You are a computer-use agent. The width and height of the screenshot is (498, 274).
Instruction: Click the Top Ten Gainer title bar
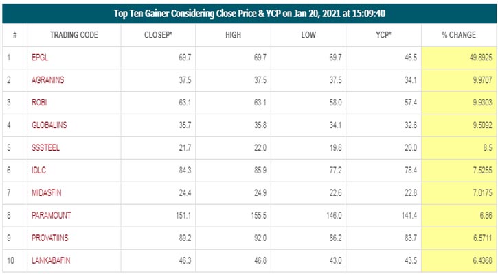(x=249, y=12)
